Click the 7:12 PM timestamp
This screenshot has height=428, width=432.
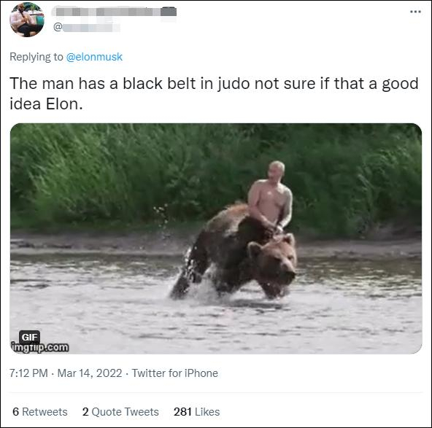tap(28, 373)
